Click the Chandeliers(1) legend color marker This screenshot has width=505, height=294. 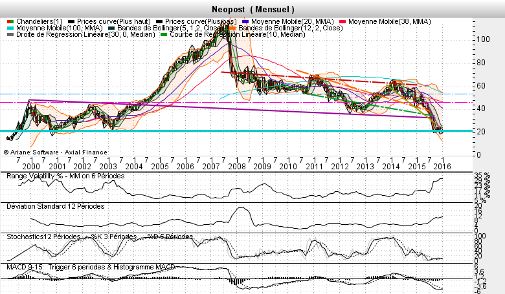[10, 21]
